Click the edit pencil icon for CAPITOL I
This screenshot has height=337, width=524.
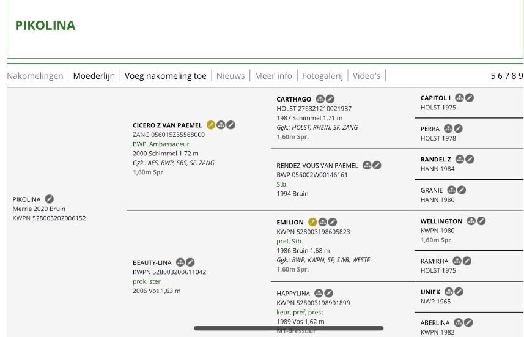click(470, 98)
